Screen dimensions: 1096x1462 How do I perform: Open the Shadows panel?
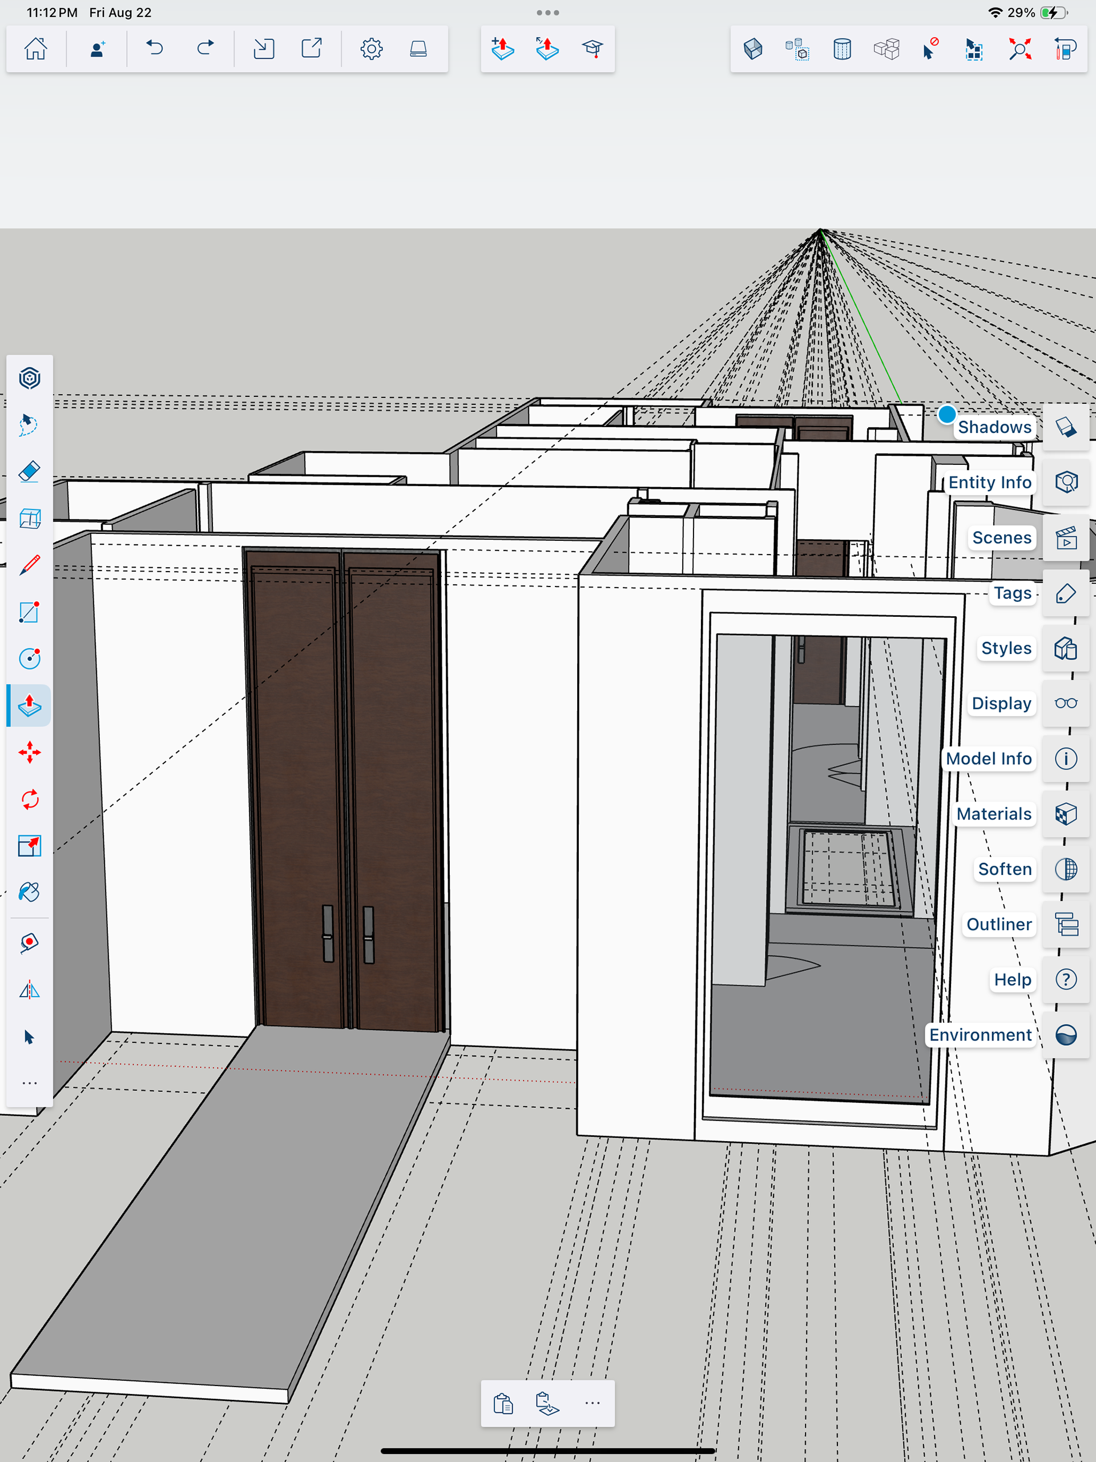pyautogui.click(x=1065, y=427)
